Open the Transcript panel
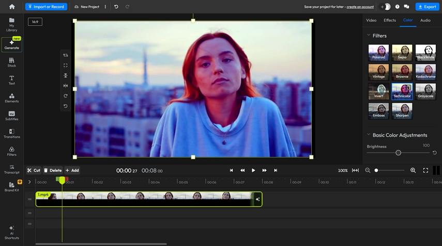Screen dimensions: 442x246 (x=11, y=169)
